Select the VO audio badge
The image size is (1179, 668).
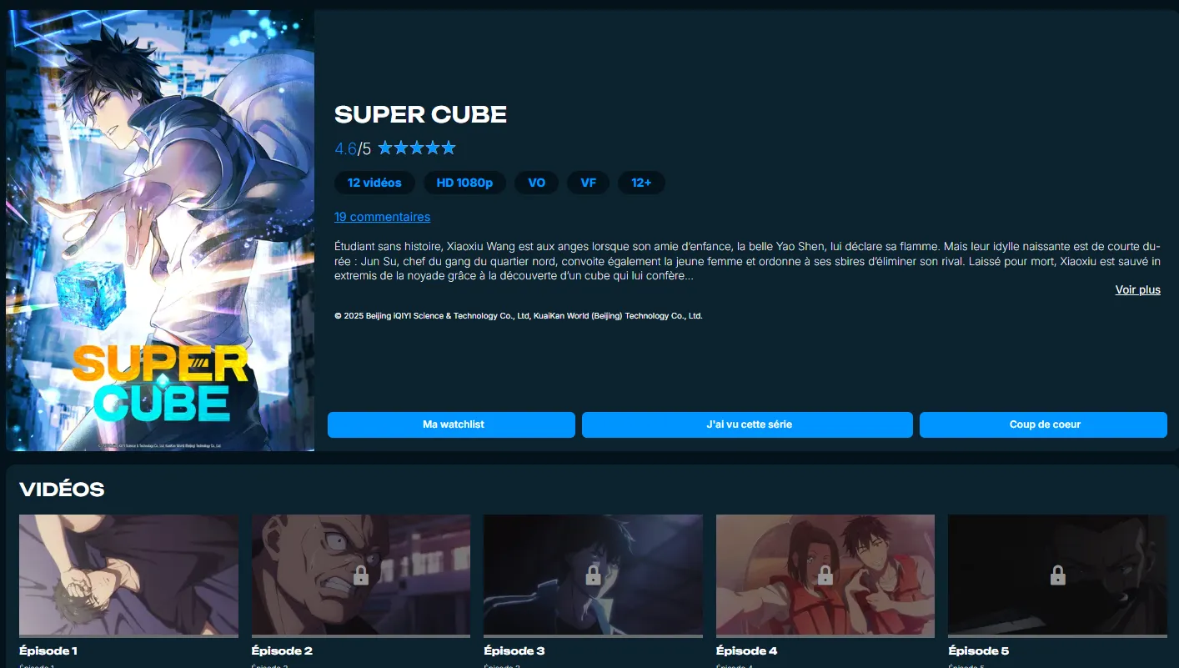pos(537,183)
